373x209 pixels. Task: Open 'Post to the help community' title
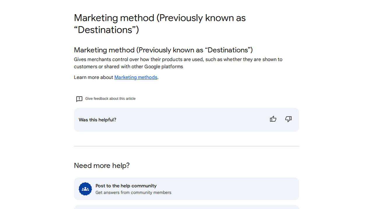(126, 186)
